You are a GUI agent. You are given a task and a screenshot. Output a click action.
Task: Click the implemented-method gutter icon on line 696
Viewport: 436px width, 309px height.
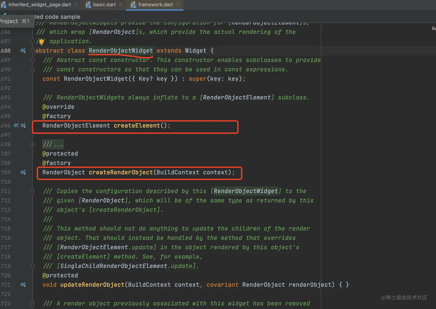(x=23, y=125)
